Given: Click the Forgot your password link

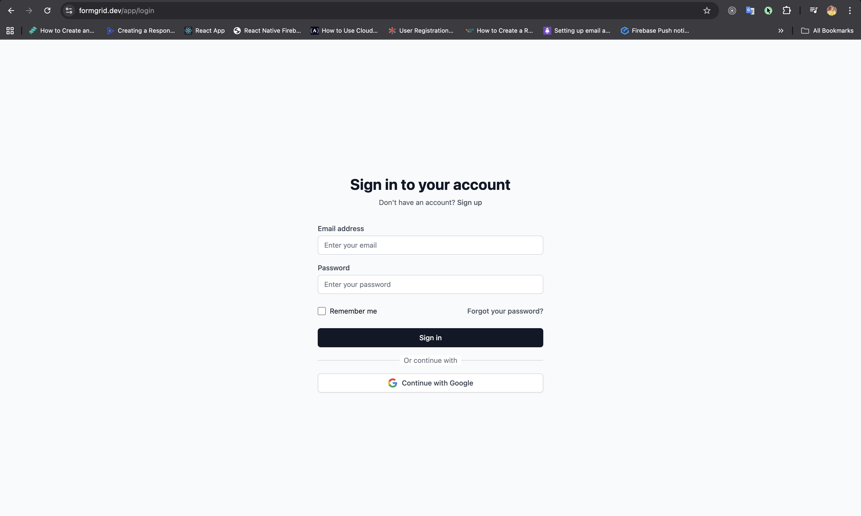Looking at the screenshot, I should (x=505, y=311).
